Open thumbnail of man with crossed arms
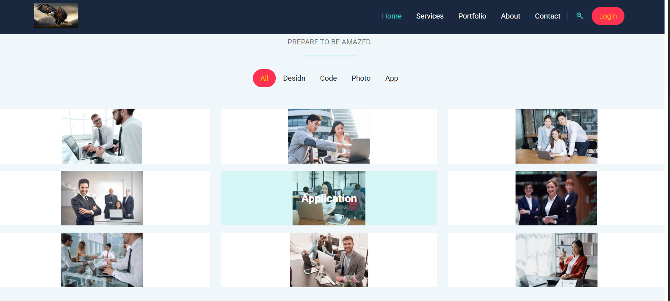 [x=102, y=198]
